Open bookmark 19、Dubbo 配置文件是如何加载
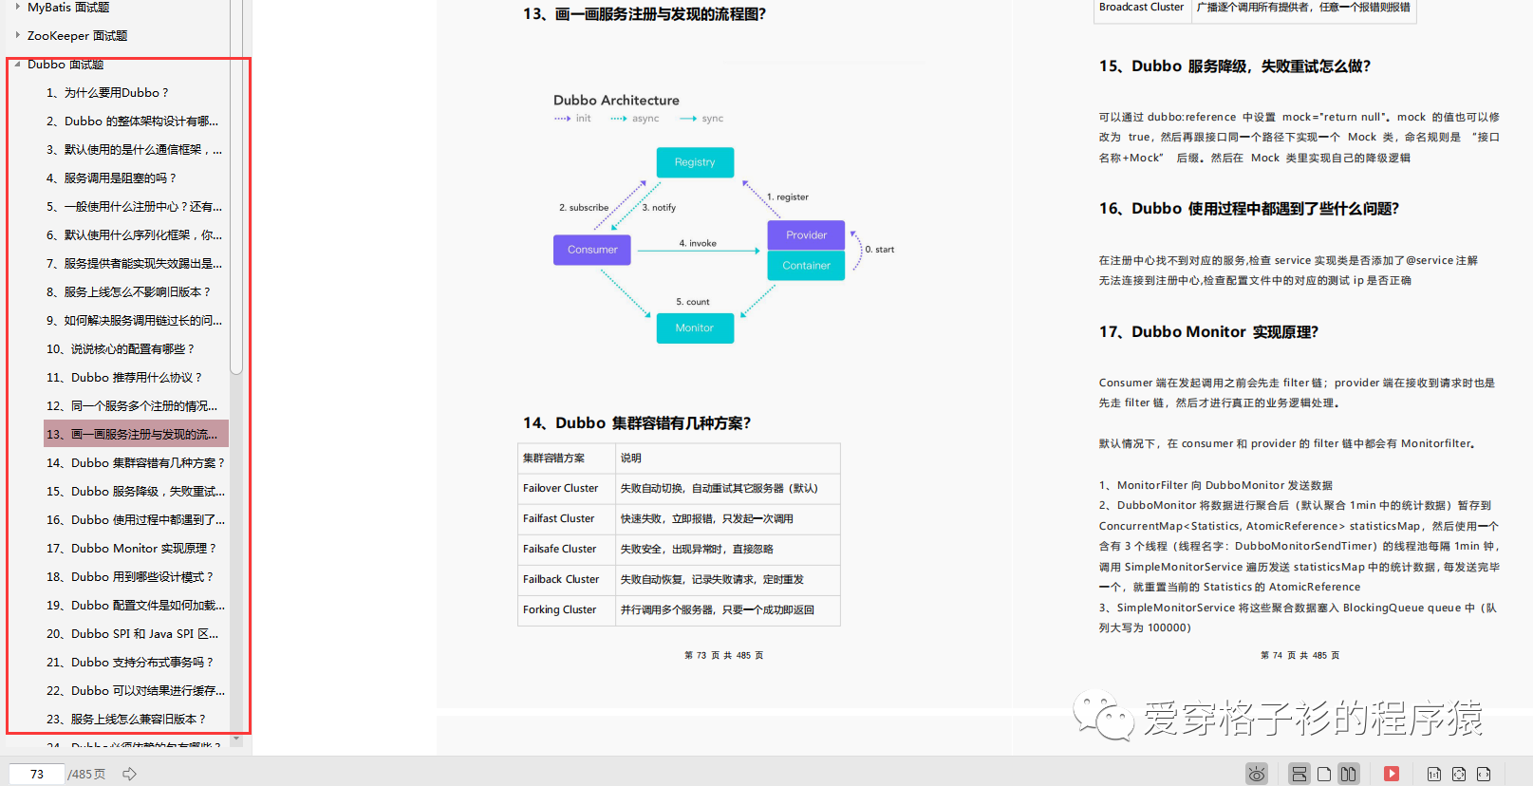The width and height of the screenshot is (1533, 786). [x=136, y=605]
